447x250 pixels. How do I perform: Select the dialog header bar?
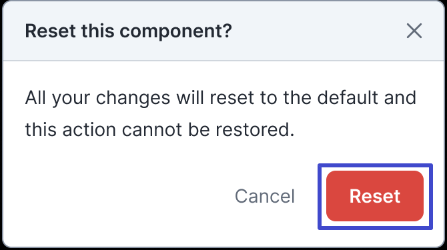(223, 31)
